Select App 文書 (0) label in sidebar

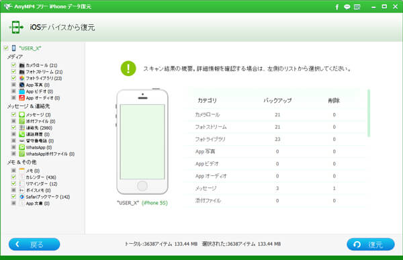click(x=38, y=204)
